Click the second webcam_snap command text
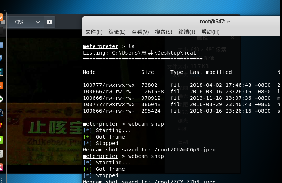The image size is (282, 183). click(x=146, y=156)
